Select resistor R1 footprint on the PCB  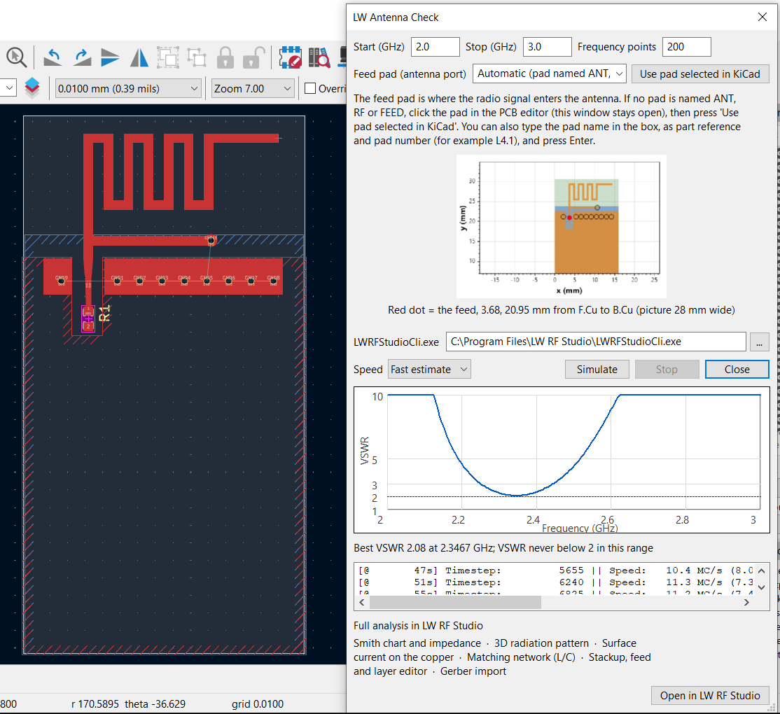[x=88, y=318]
